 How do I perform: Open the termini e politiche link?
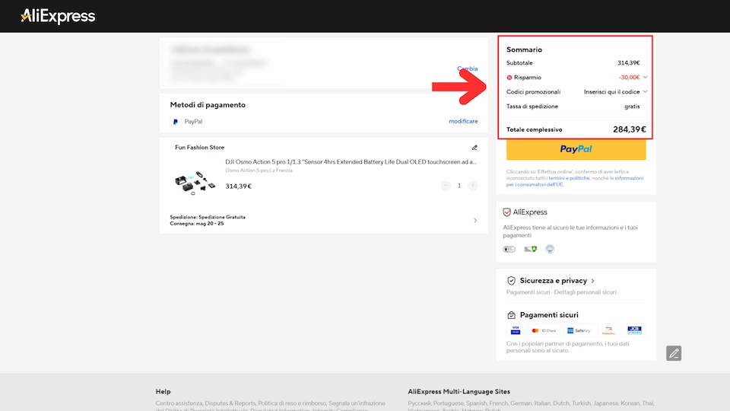tap(569, 178)
